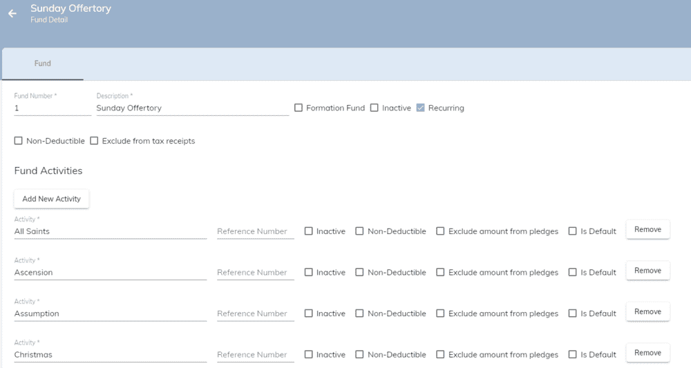Check Non-Deductible for the Christmas activity
Image resolution: width=691 pixels, height=368 pixels.
[x=359, y=354]
